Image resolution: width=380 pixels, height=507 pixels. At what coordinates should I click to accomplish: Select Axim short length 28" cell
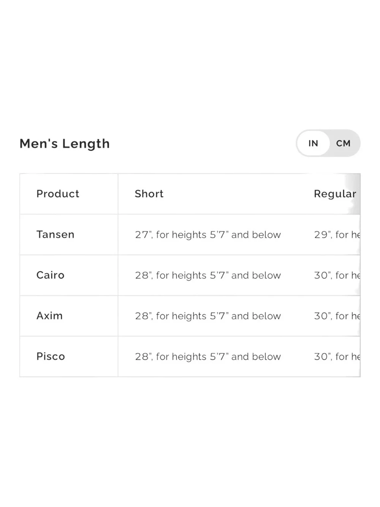point(207,316)
